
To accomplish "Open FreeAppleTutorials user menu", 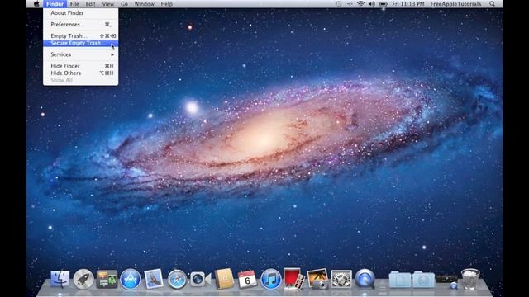I will tap(455, 4).
